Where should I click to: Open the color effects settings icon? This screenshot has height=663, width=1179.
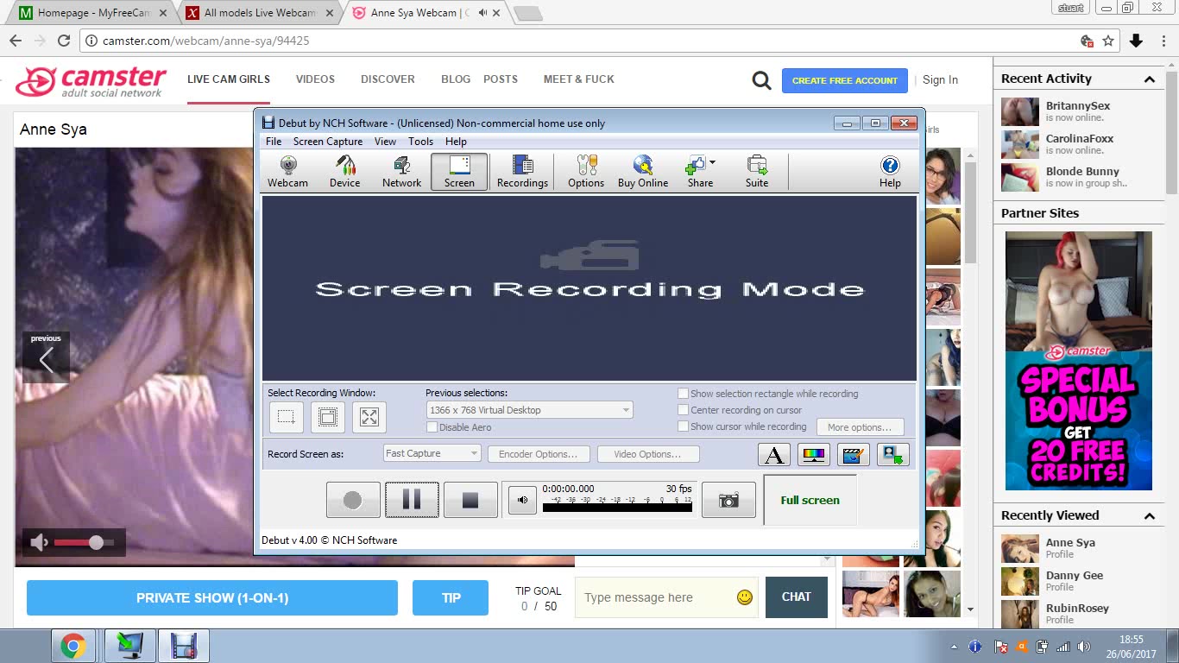(814, 455)
